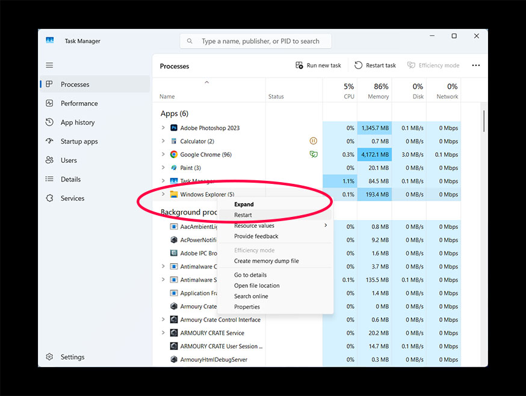
Task: Choose Restart in the context menu
Action: point(275,215)
